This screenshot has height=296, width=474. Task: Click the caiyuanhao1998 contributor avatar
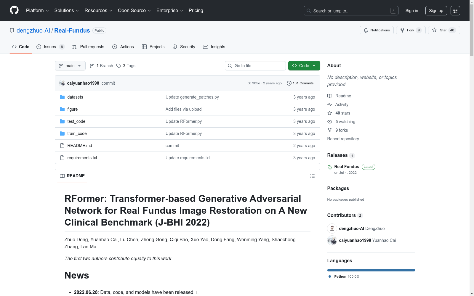click(332, 240)
